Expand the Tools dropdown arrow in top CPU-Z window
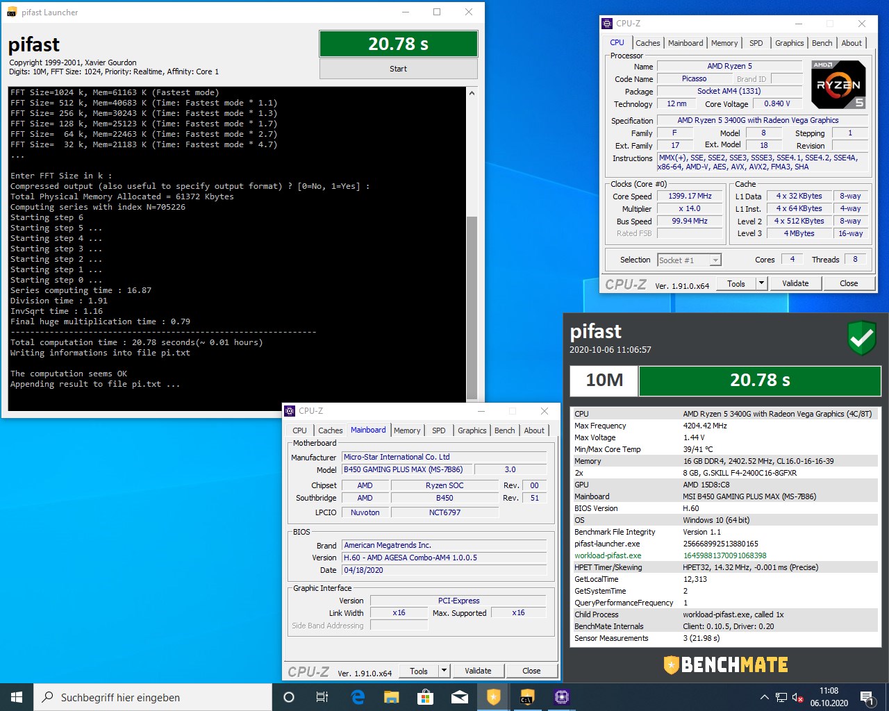889x711 pixels. pos(761,283)
